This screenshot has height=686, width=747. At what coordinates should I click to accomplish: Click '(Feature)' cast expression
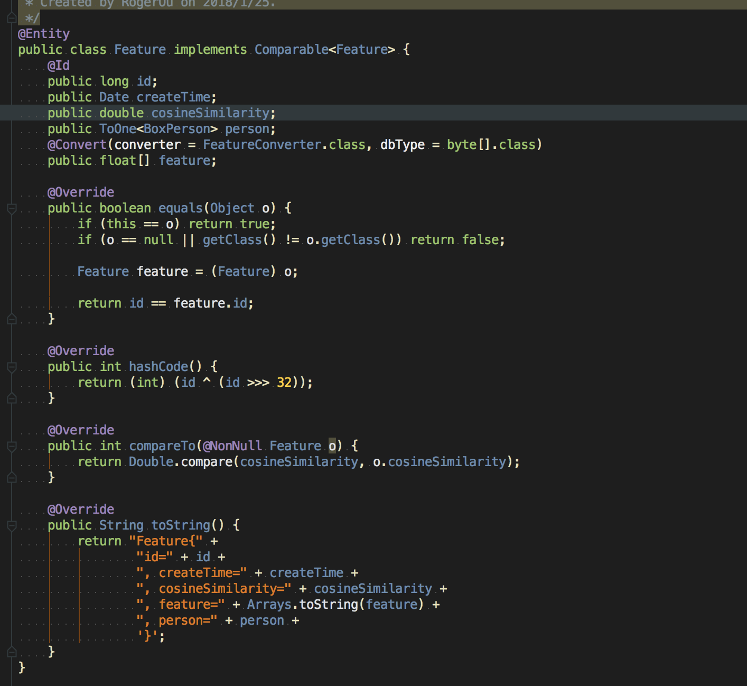(244, 272)
